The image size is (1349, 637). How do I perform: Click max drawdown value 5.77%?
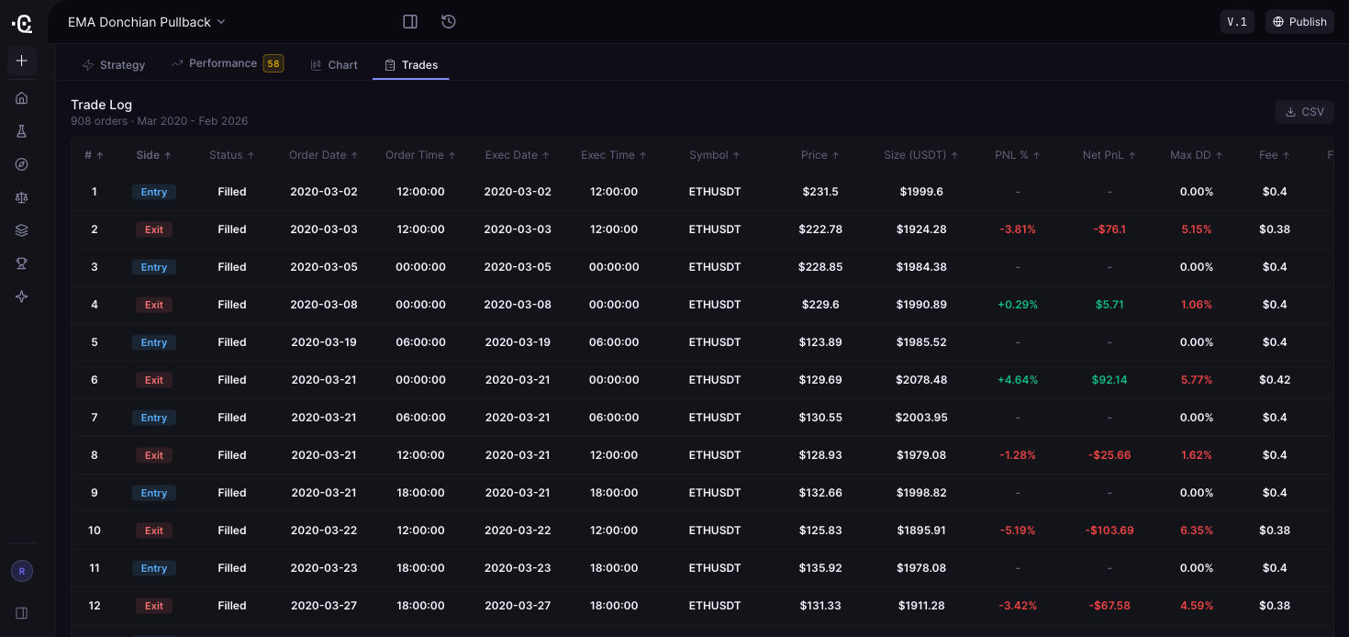click(1197, 380)
